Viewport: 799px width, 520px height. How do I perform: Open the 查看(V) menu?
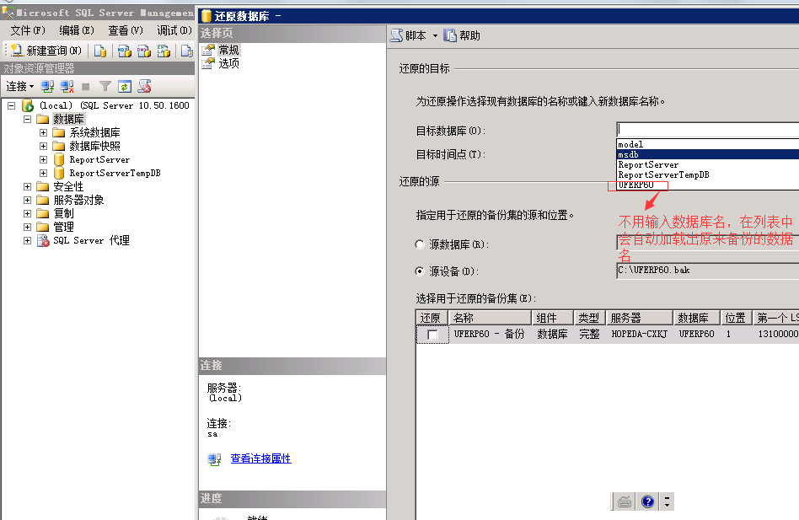click(x=126, y=30)
